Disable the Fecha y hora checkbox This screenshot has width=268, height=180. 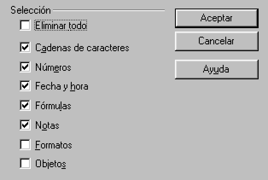click(25, 86)
